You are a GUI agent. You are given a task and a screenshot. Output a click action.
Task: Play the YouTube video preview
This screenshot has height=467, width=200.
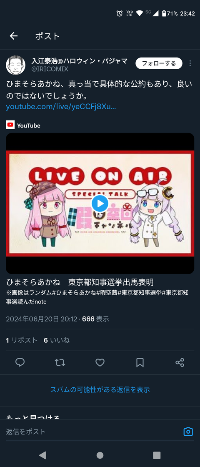click(100, 203)
